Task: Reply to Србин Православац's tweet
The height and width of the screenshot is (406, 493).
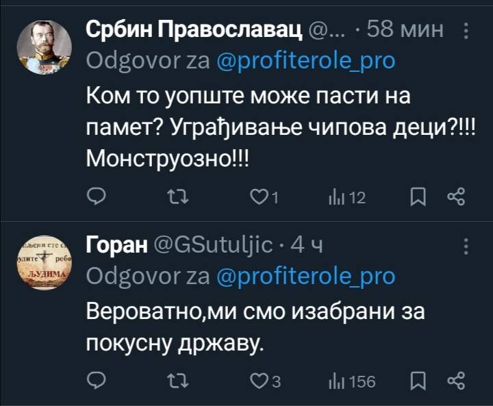Action: (x=97, y=199)
